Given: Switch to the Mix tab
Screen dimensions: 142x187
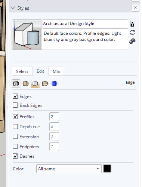Looking at the screenshot, I should pos(56,71).
